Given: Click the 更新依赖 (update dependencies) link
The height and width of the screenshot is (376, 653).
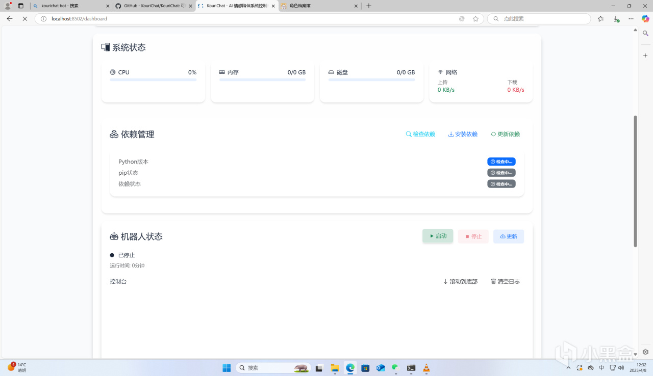Looking at the screenshot, I should click(505, 134).
